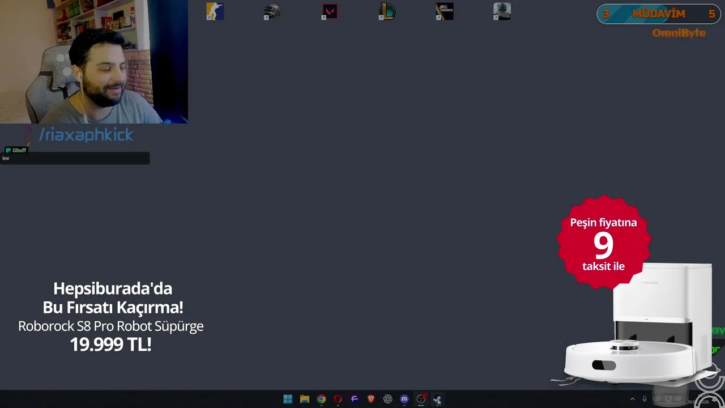This screenshot has height=408, width=725.
Task: Click the microphone icon in the system tray
Action: pos(644,399)
